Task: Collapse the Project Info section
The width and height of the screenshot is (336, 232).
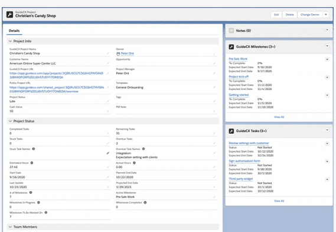Action: click(10, 41)
